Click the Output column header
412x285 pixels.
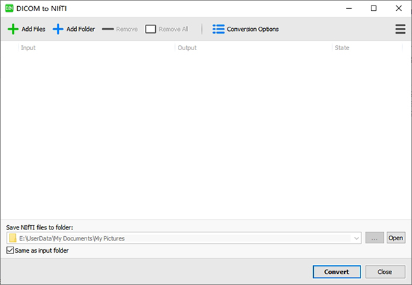[253, 48]
